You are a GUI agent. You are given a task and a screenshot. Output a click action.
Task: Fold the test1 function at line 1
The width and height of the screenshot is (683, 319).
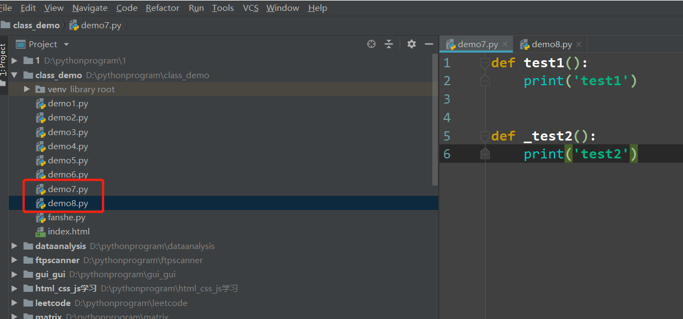(485, 63)
